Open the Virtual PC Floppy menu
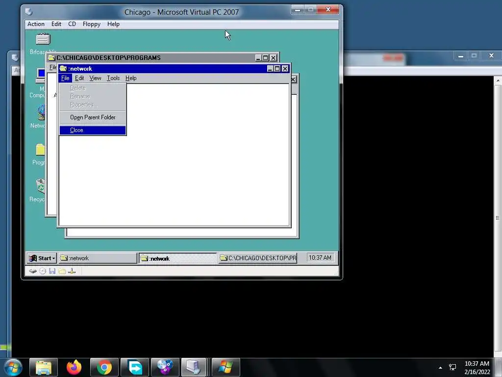502x377 pixels. point(92,24)
